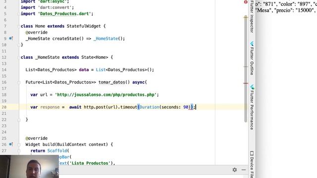Image resolution: width=317 pixels, height=178 pixels.
Task: Open panel settings gear icon
Action: point(234,170)
